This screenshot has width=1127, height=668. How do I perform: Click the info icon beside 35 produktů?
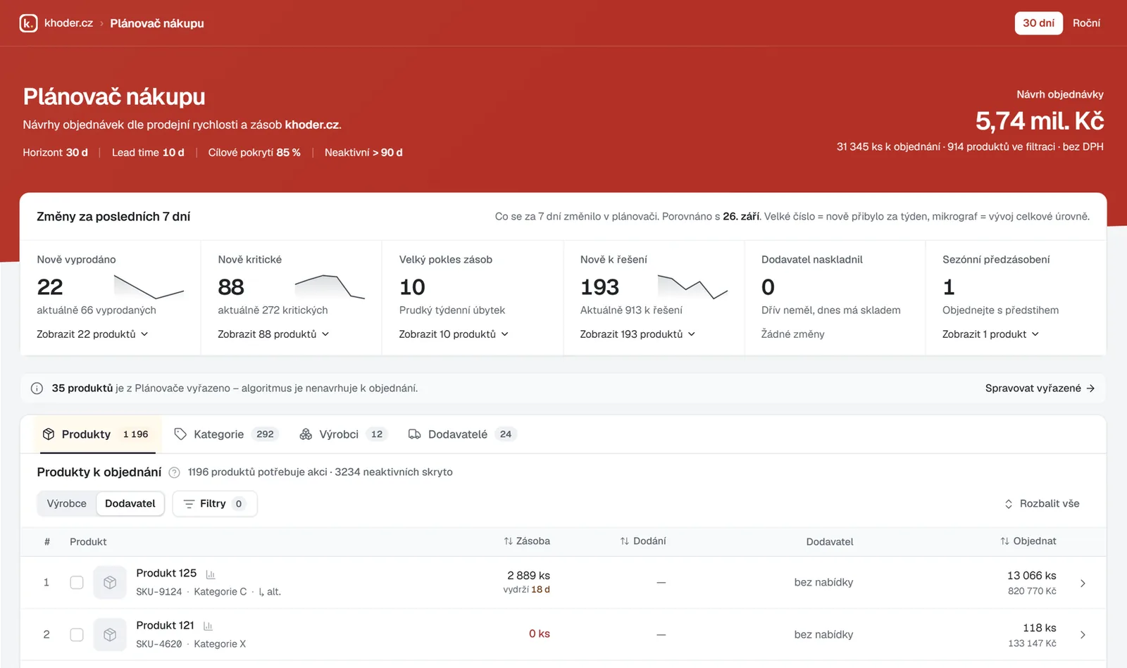(37, 389)
